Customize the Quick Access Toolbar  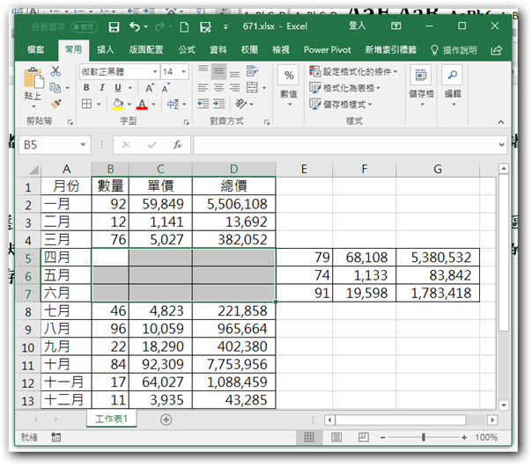coord(225,26)
